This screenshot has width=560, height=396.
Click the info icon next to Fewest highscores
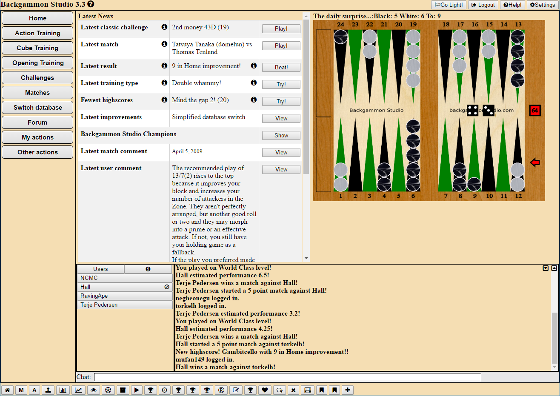[x=164, y=100]
